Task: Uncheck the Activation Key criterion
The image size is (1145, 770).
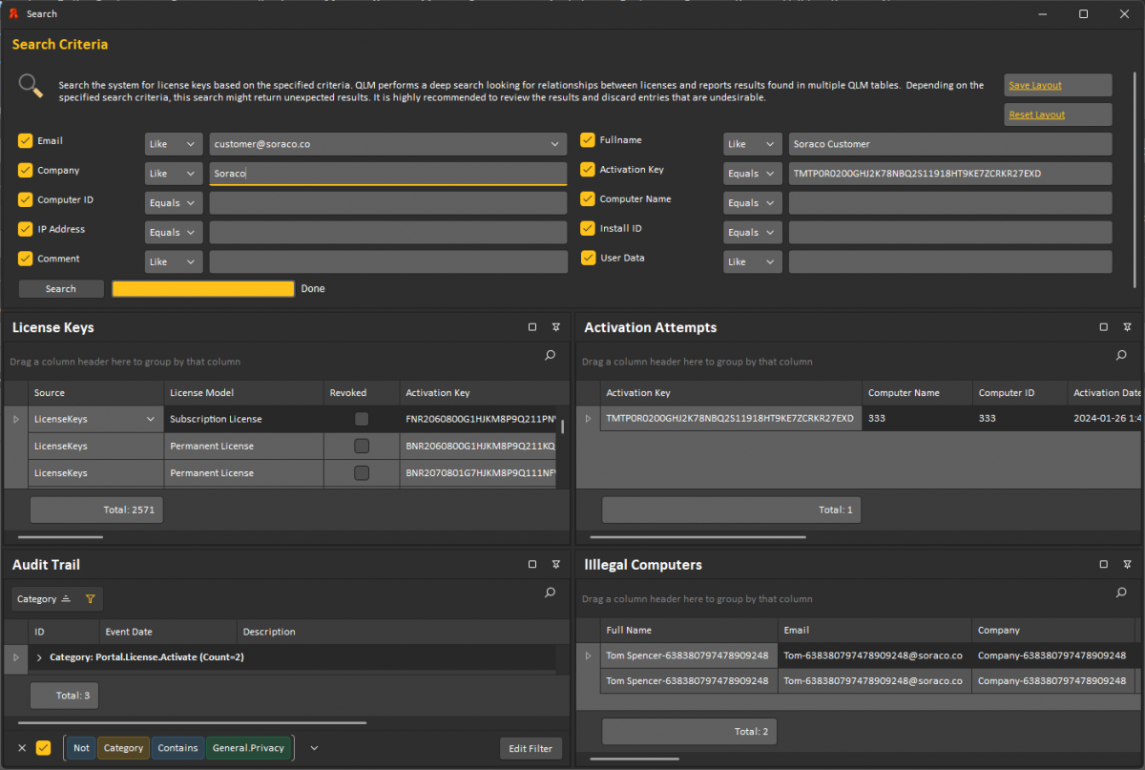Action: [588, 169]
